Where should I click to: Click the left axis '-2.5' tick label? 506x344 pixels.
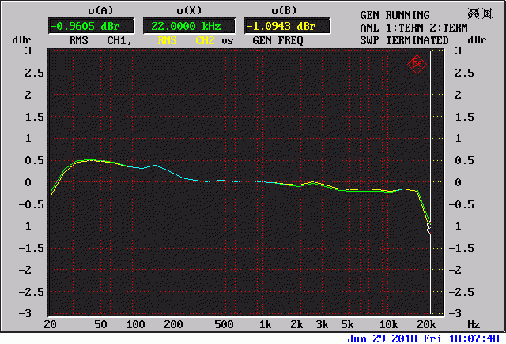[x=31, y=292]
